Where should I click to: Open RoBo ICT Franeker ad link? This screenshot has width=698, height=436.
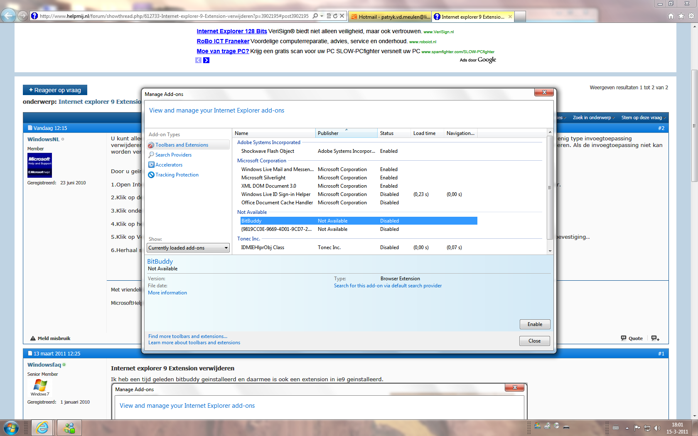tap(223, 41)
